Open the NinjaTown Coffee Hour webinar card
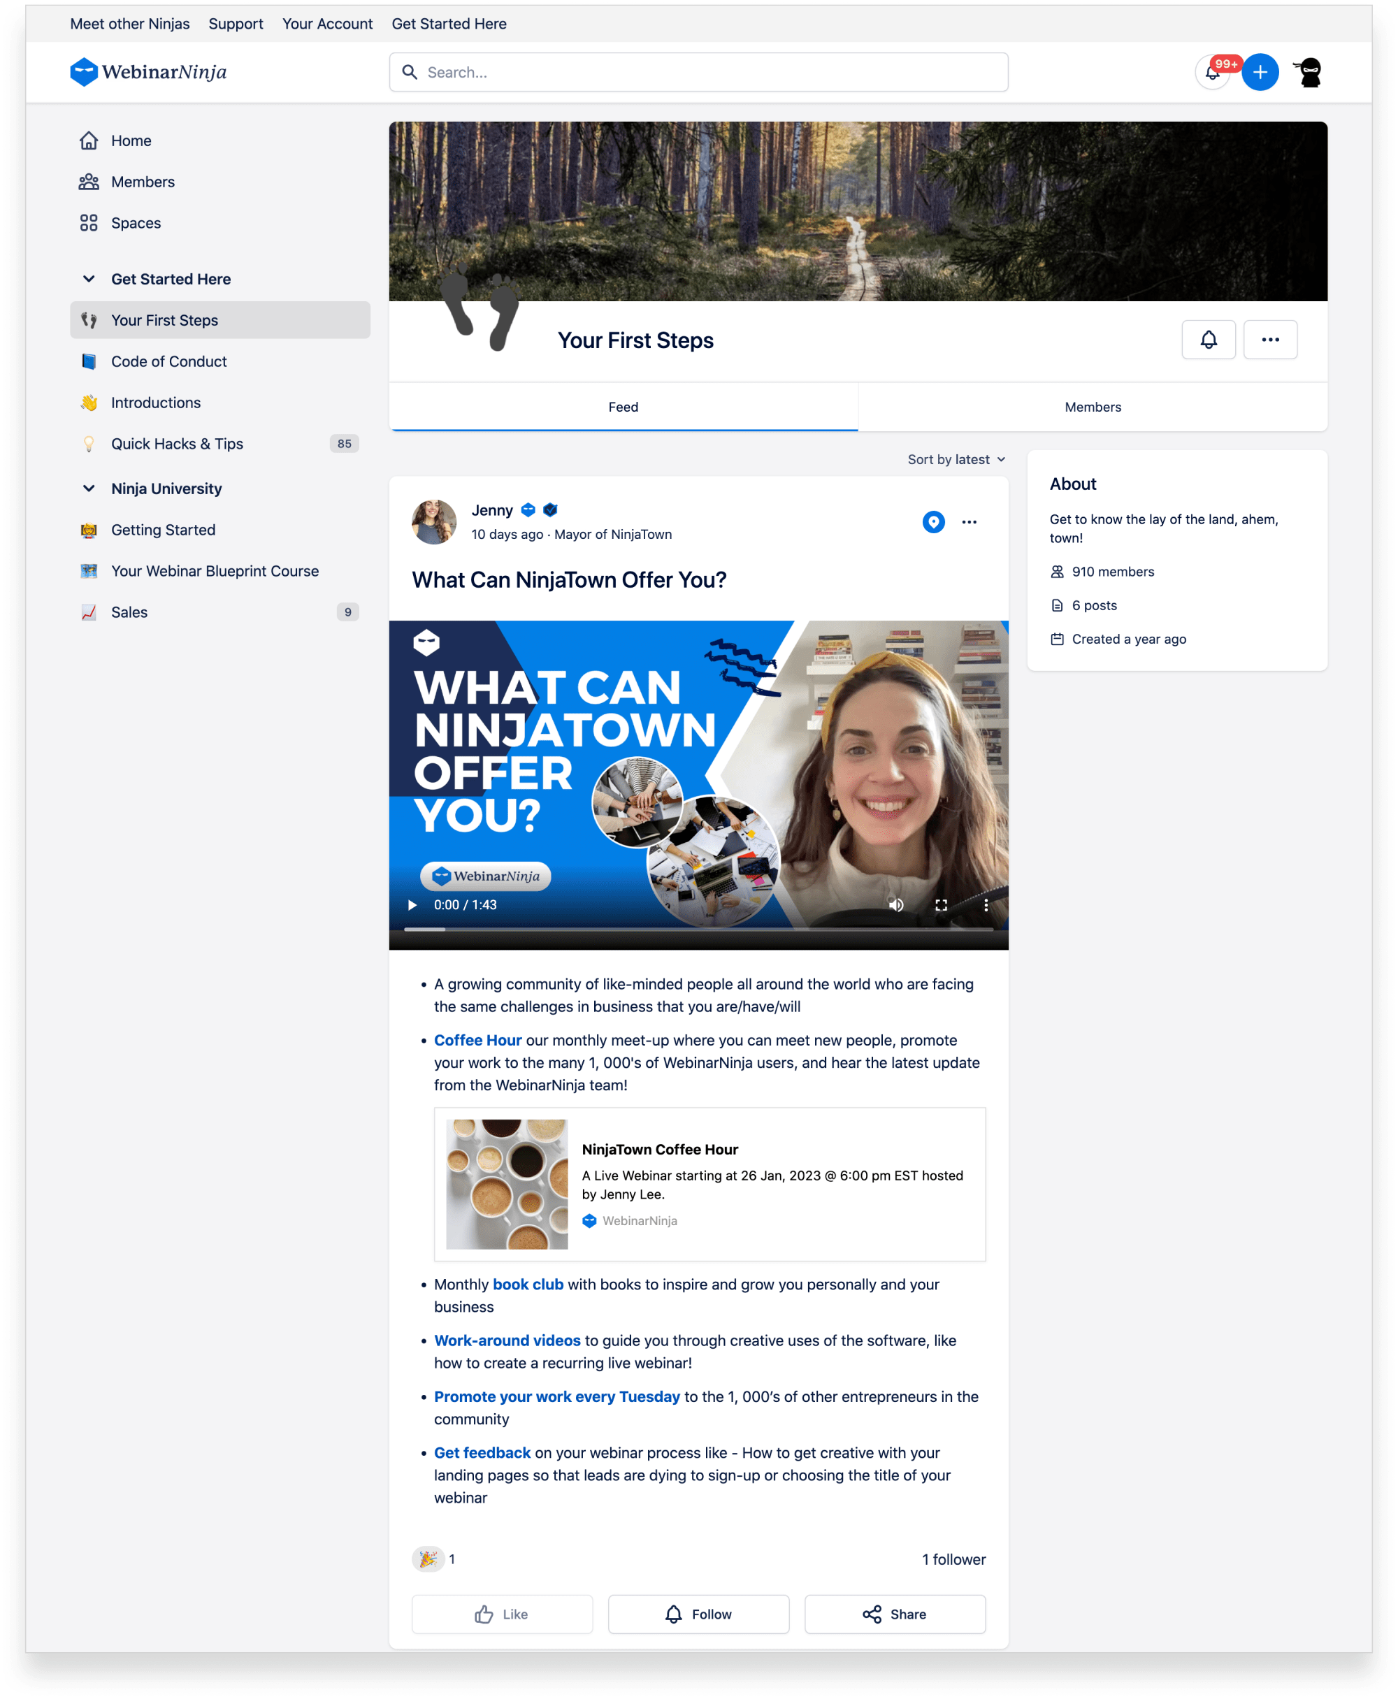Image resolution: width=1398 pixels, height=1699 pixels. point(709,1184)
